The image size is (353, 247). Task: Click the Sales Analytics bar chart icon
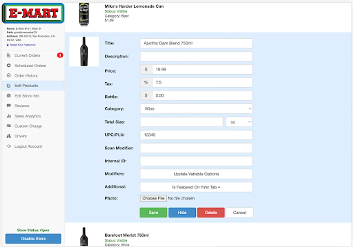tap(9, 116)
